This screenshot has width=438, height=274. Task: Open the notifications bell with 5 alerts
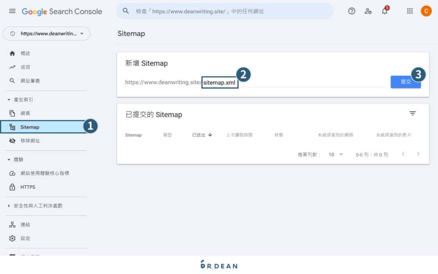(x=385, y=11)
